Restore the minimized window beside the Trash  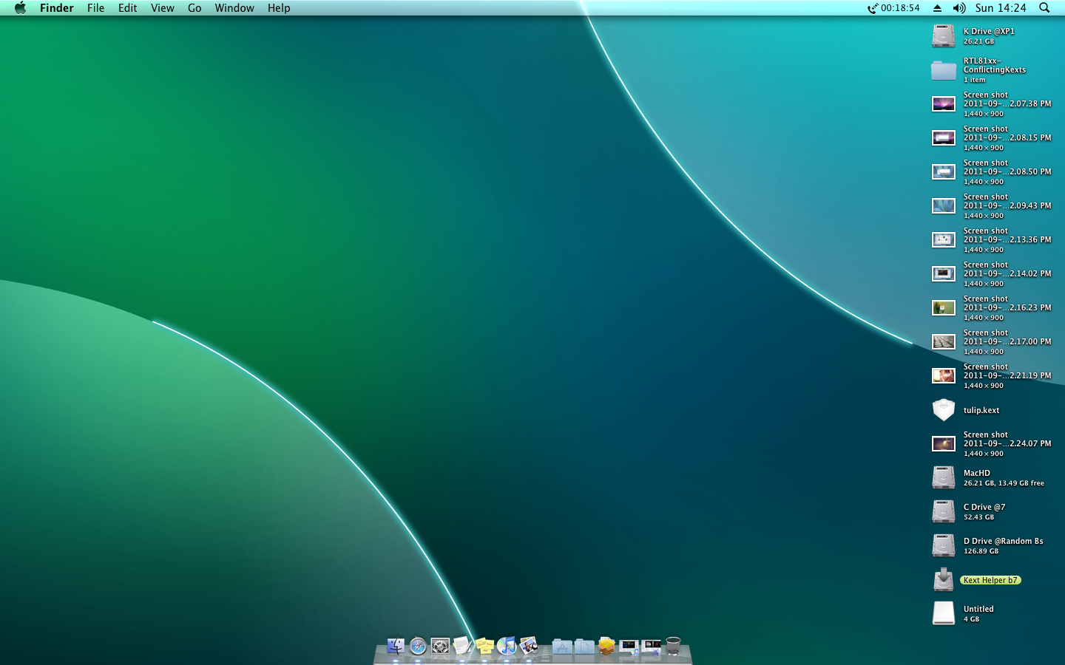coord(651,647)
